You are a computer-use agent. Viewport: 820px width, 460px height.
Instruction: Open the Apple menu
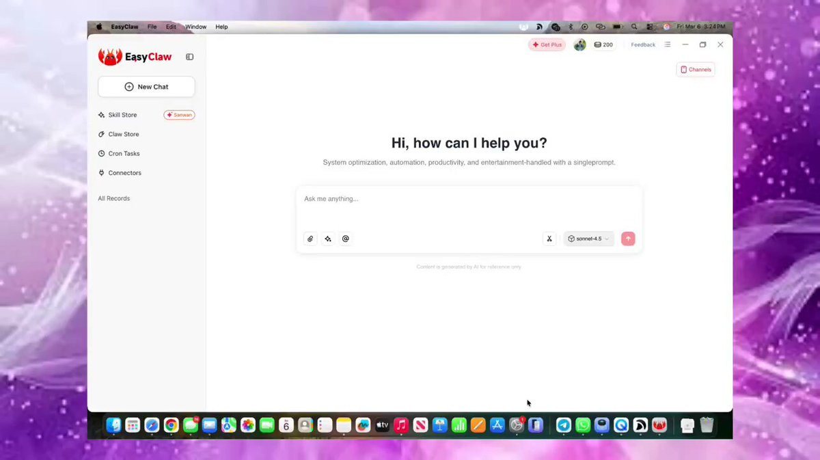pos(99,27)
